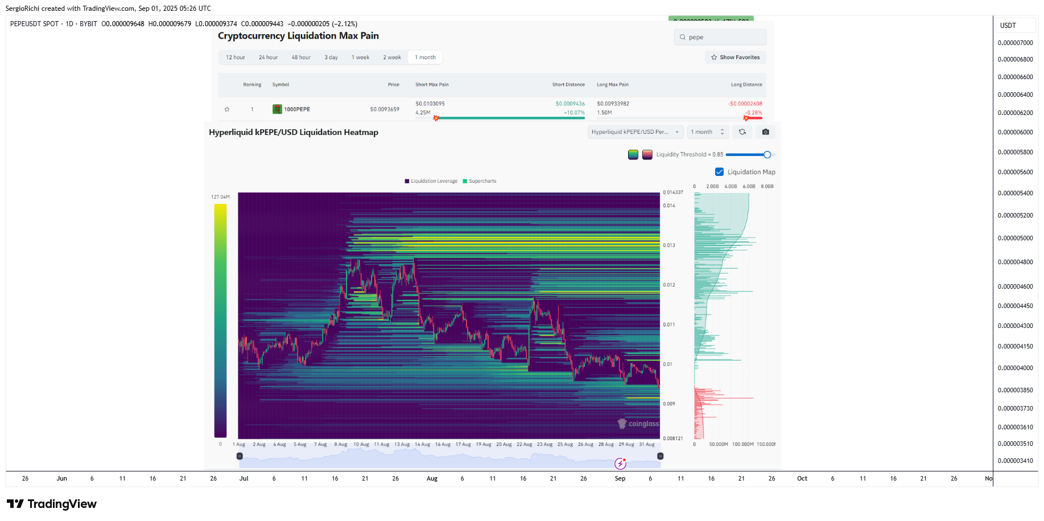Switch to the 48 hour tab
This screenshot has height=521, width=1044.
pyautogui.click(x=301, y=58)
